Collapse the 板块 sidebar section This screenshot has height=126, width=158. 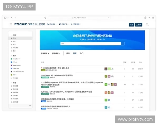pos(14,56)
